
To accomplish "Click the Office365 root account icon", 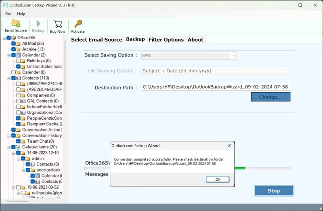I will pyautogui.click(x=14, y=38).
